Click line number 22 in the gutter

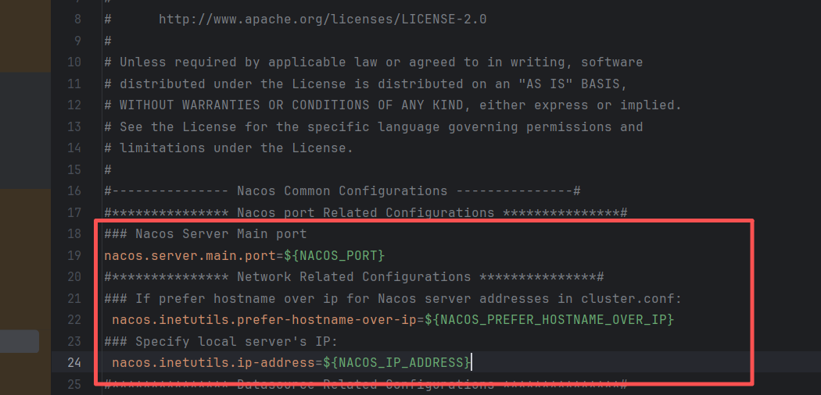pyautogui.click(x=74, y=319)
